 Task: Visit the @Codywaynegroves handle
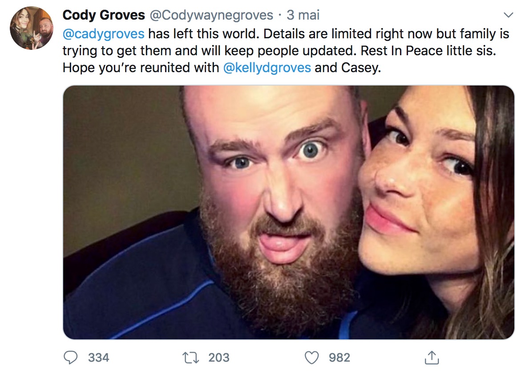(211, 15)
